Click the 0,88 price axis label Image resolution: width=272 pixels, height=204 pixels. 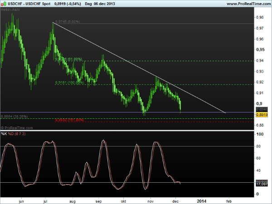[260, 125]
